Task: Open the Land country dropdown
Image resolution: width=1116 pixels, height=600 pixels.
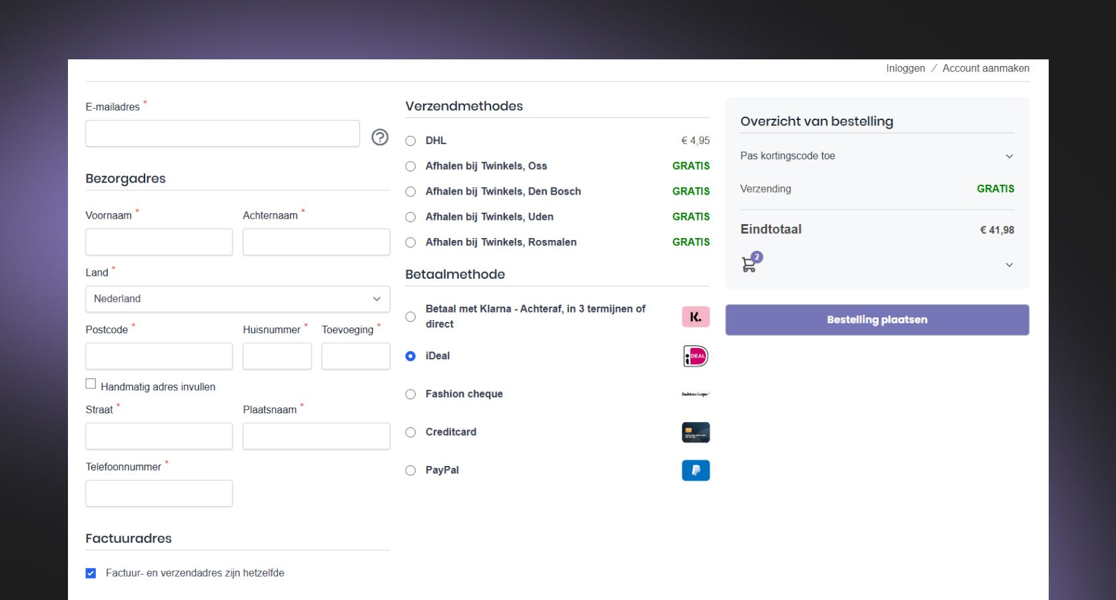Action: pyautogui.click(x=238, y=299)
